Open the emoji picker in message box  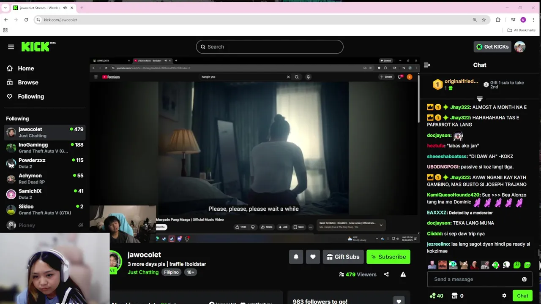524,279
